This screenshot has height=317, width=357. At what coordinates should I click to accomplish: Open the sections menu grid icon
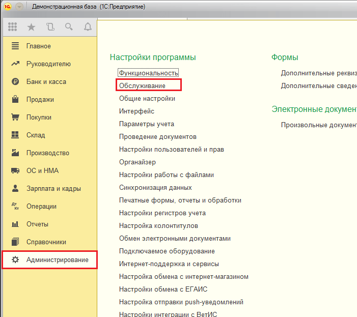click(x=13, y=26)
